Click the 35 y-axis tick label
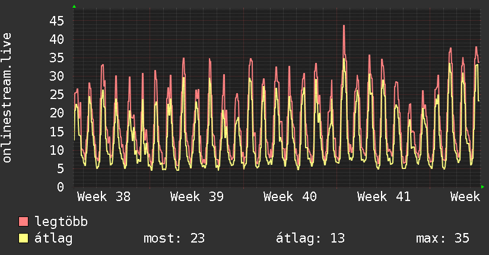The width and height of the screenshot is (489, 255). (x=57, y=58)
